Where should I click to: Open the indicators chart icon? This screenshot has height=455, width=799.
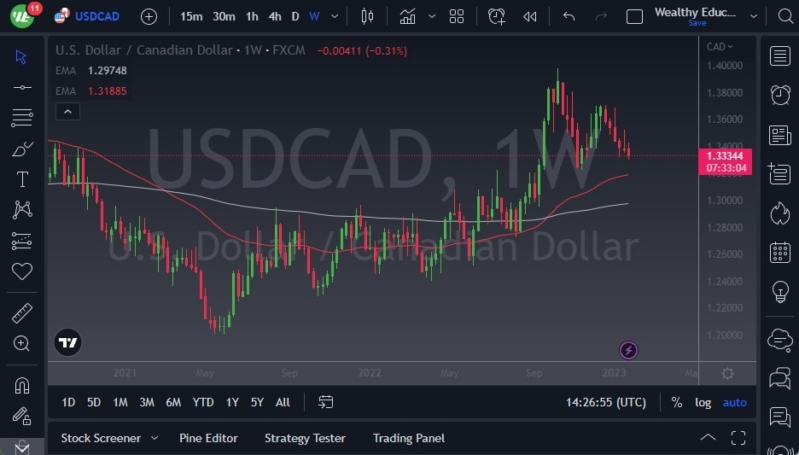point(407,17)
